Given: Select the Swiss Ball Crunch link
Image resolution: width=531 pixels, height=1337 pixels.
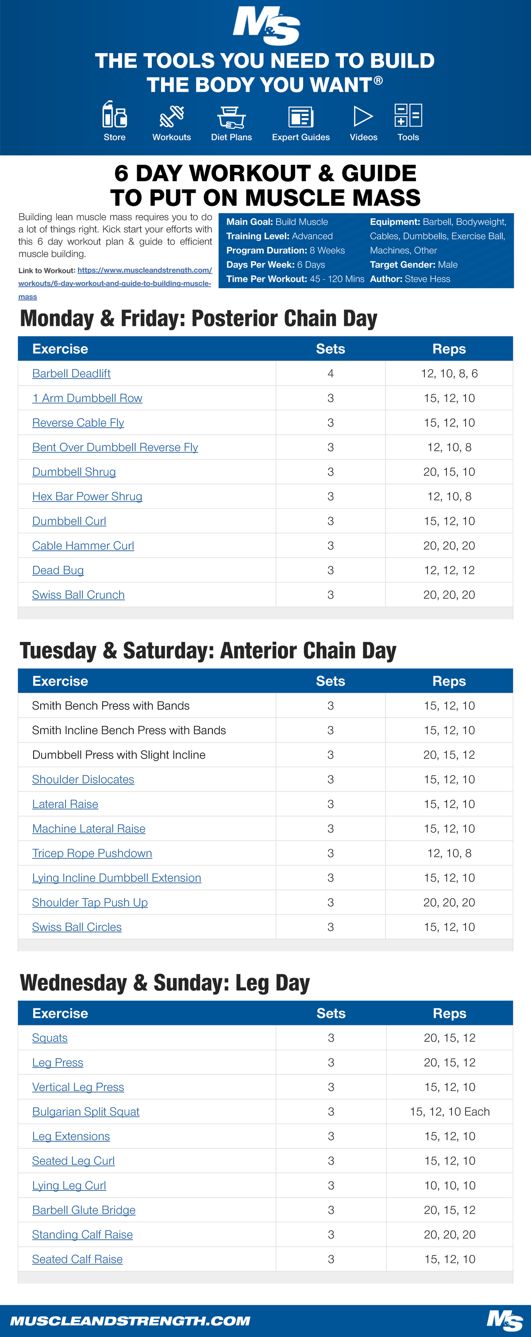Looking at the screenshot, I should (78, 595).
